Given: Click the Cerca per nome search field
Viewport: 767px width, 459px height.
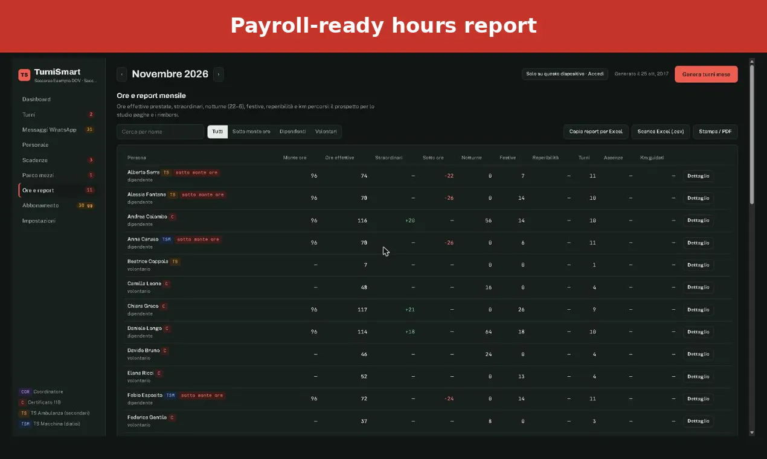Looking at the screenshot, I should click(x=160, y=132).
